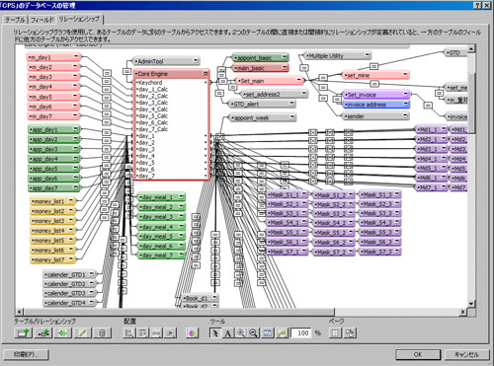
Task: Click the OK button
Action: click(x=418, y=354)
